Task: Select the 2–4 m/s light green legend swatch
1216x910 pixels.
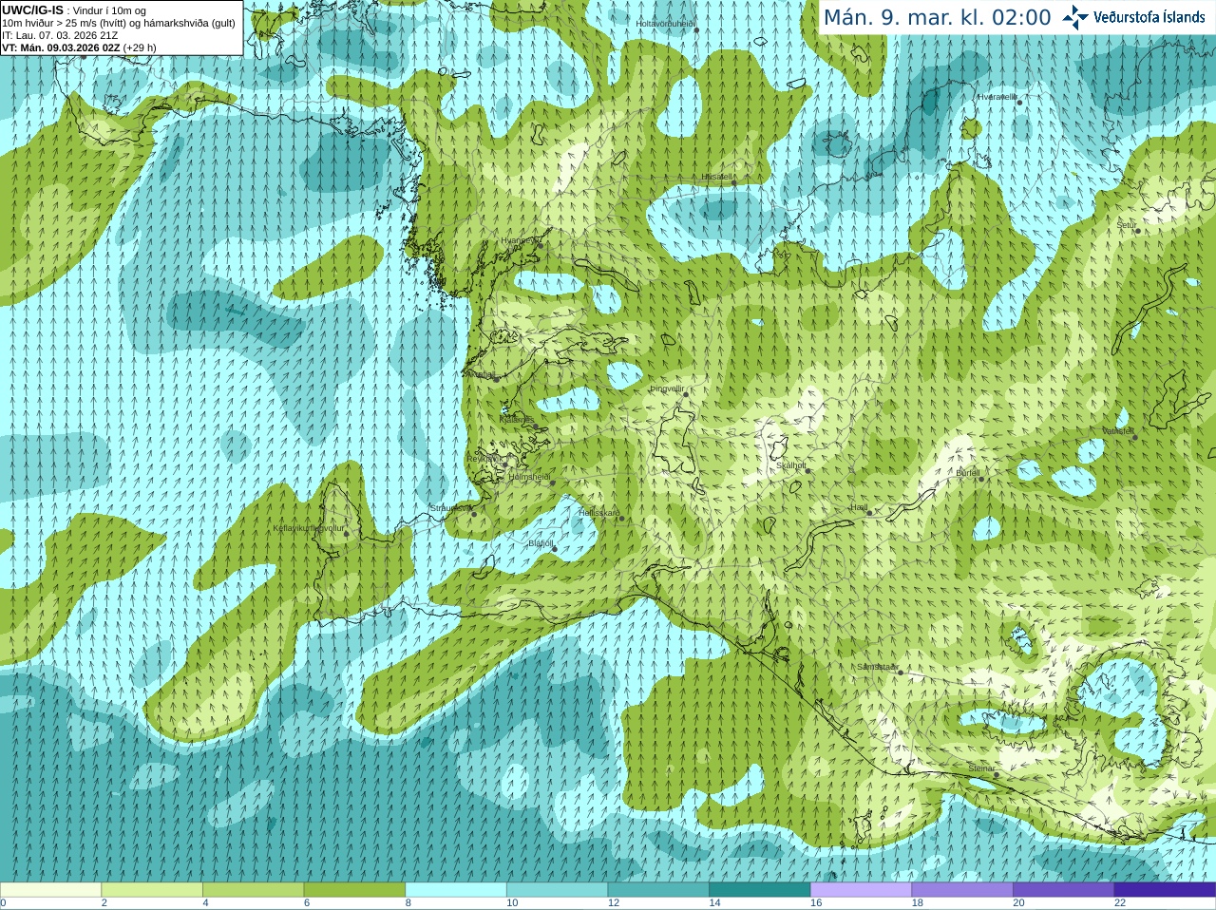Action: tap(152, 890)
